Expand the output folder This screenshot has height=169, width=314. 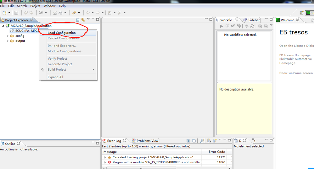pos(8,41)
